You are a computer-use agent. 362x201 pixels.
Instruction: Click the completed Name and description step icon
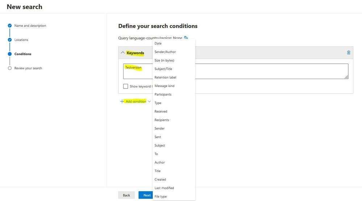click(10, 26)
